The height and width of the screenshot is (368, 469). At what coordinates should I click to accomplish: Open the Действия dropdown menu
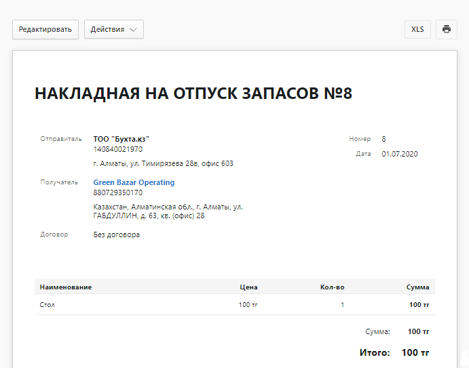pyautogui.click(x=113, y=29)
